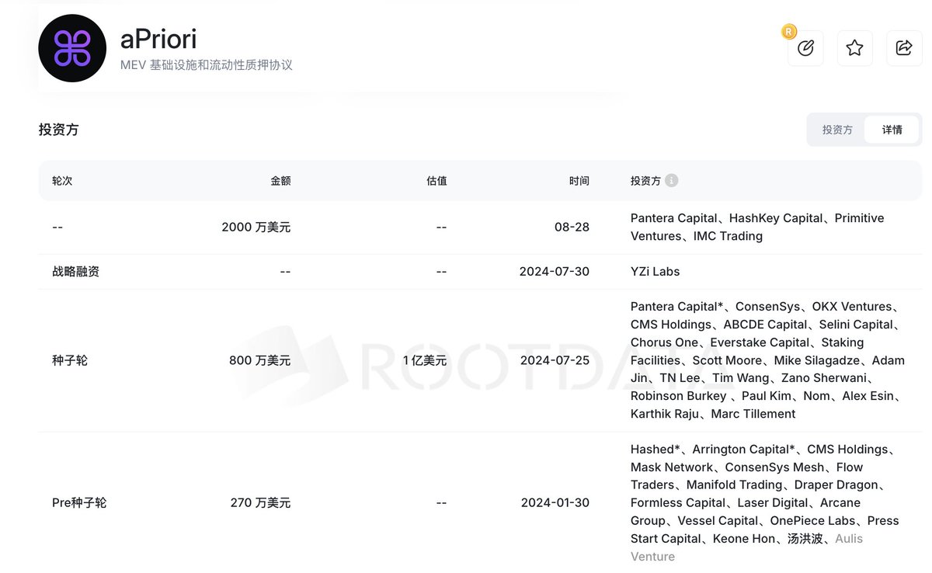The width and height of the screenshot is (932, 573).
Task: Click the 2000 万美元 amount
Action: click(x=256, y=227)
